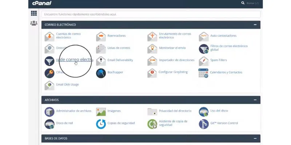Click the BoxTrapper pin icon
This screenshot has height=145, width=291.
[101, 73]
